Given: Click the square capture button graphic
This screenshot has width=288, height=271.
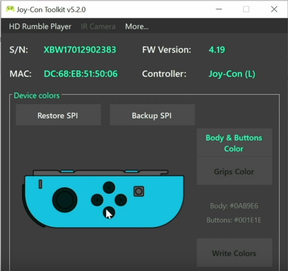Looking at the screenshot, I should coord(139,192).
